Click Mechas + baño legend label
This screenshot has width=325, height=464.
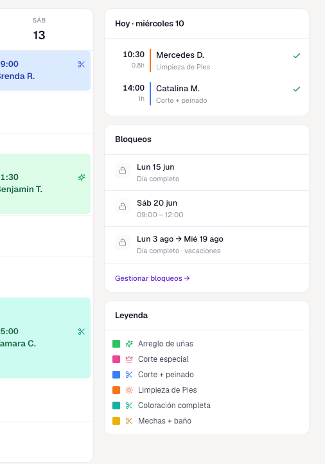(164, 420)
